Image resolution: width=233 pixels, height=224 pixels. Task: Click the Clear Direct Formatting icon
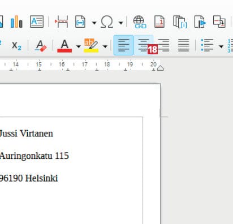41,46
